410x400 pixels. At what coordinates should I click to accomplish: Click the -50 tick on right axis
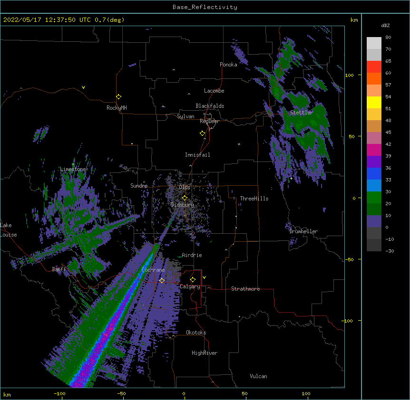coord(349,259)
